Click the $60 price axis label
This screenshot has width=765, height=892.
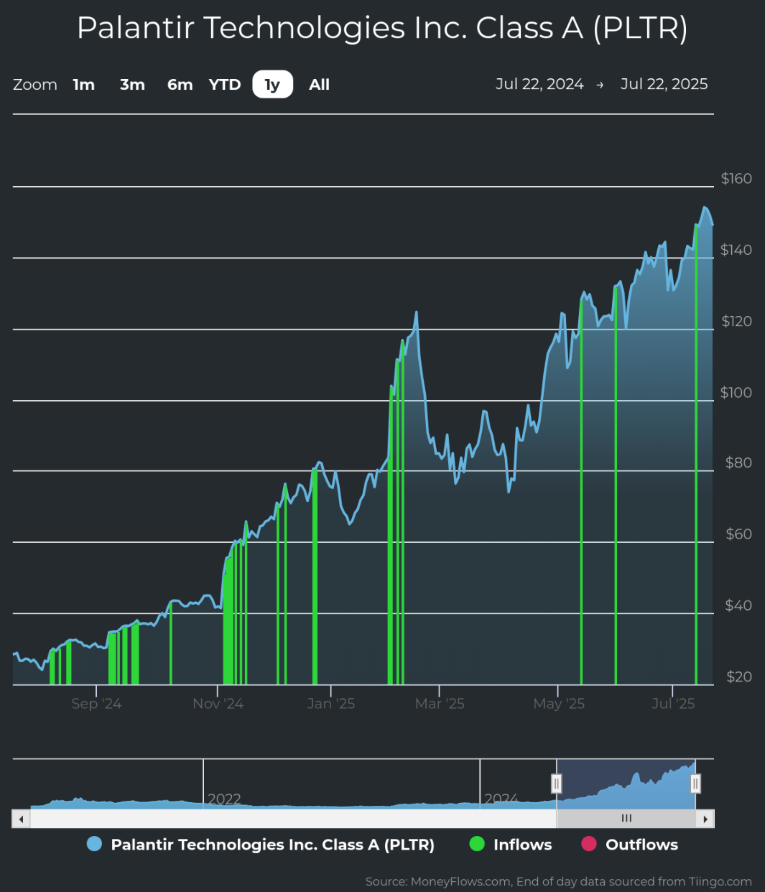pyautogui.click(x=738, y=534)
